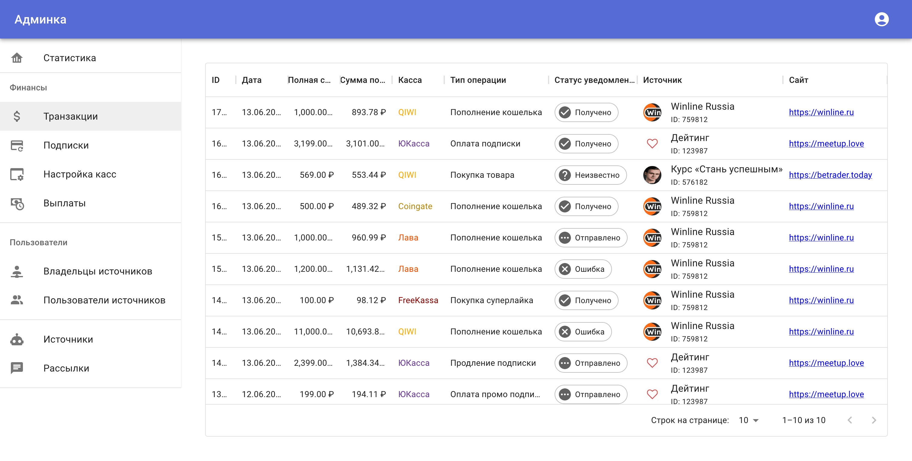The image size is (912, 461).
Task: Follow the https://betrader.today link
Action: point(830,174)
